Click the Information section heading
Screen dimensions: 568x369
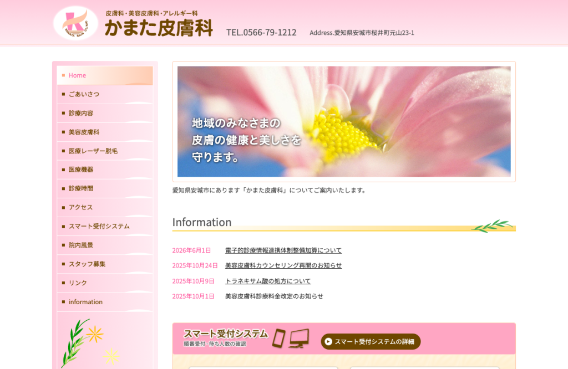click(202, 222)
